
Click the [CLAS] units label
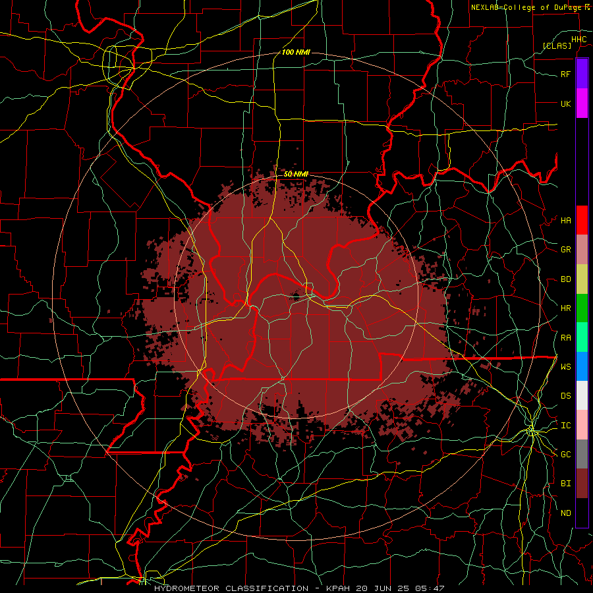coord(557,45)
